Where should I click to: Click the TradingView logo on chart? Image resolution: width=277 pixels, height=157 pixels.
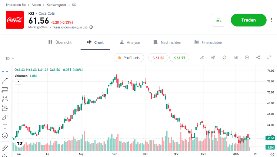pos(20,143)
